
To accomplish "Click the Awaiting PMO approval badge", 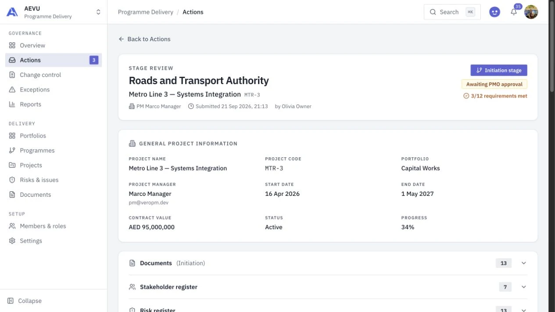I will click(494, 84).
